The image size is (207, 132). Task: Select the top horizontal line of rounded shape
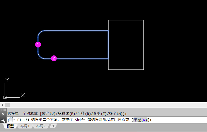77,31
